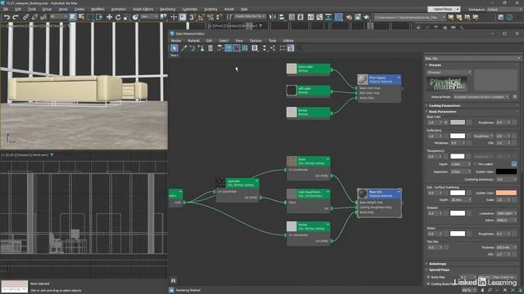Toggle the Bump Map checkbox in Special Maps
This screenshot has height=294, width=524.
click(x=428, y=277)
